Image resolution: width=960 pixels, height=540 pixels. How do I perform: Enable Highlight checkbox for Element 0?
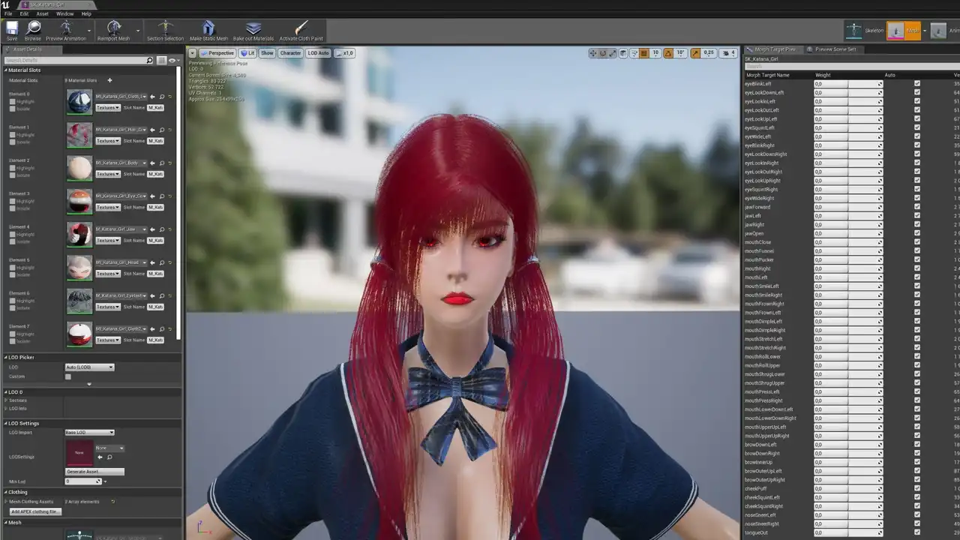pos(13,101)
